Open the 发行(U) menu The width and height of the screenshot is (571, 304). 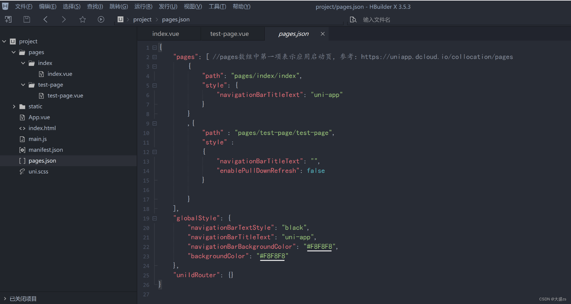tap(168, 6)
